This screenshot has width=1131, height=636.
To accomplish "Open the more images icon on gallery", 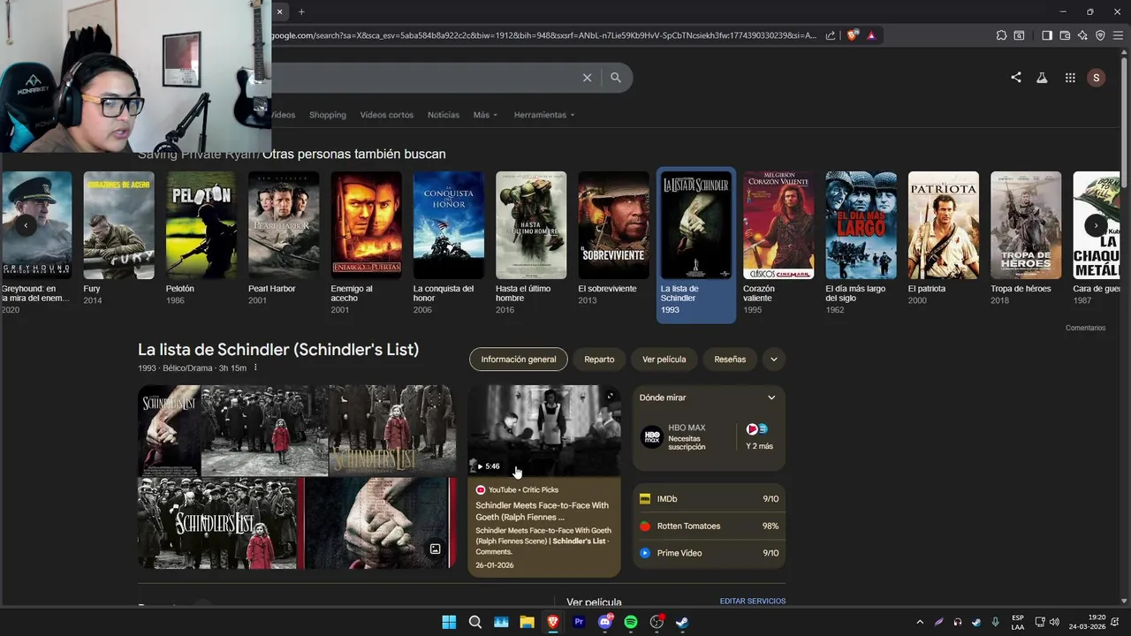I will [x=435, y=549].
